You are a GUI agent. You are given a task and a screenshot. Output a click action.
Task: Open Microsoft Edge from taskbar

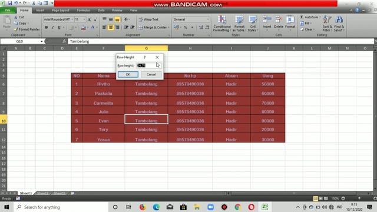(156, 207)
